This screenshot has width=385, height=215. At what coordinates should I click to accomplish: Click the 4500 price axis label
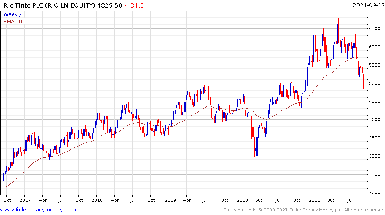click(x=375, y=101)
